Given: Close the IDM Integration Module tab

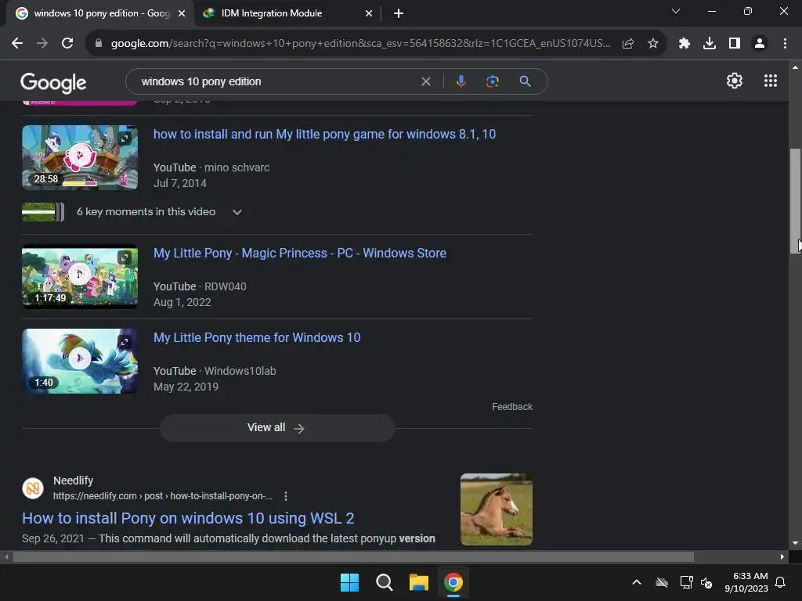Looking at the screenshot, I should tap(368, 14).
